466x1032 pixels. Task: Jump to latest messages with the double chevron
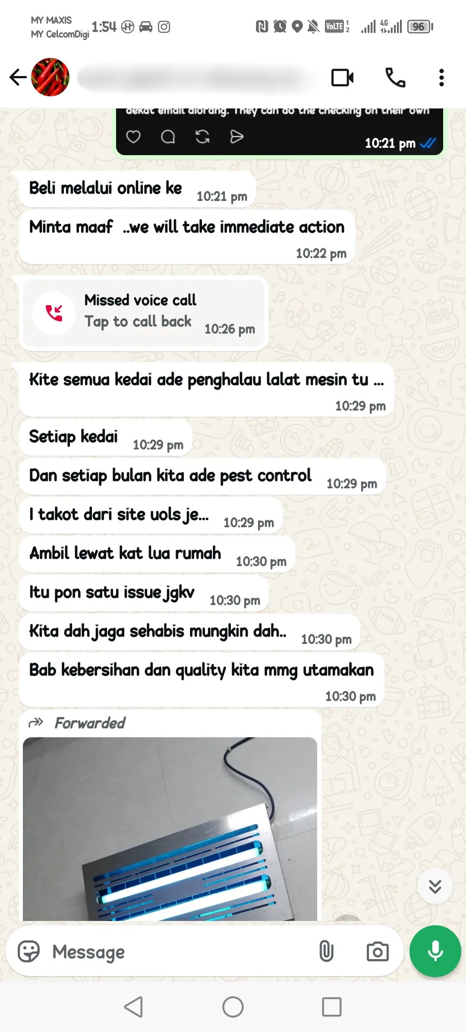pos(435,886)
